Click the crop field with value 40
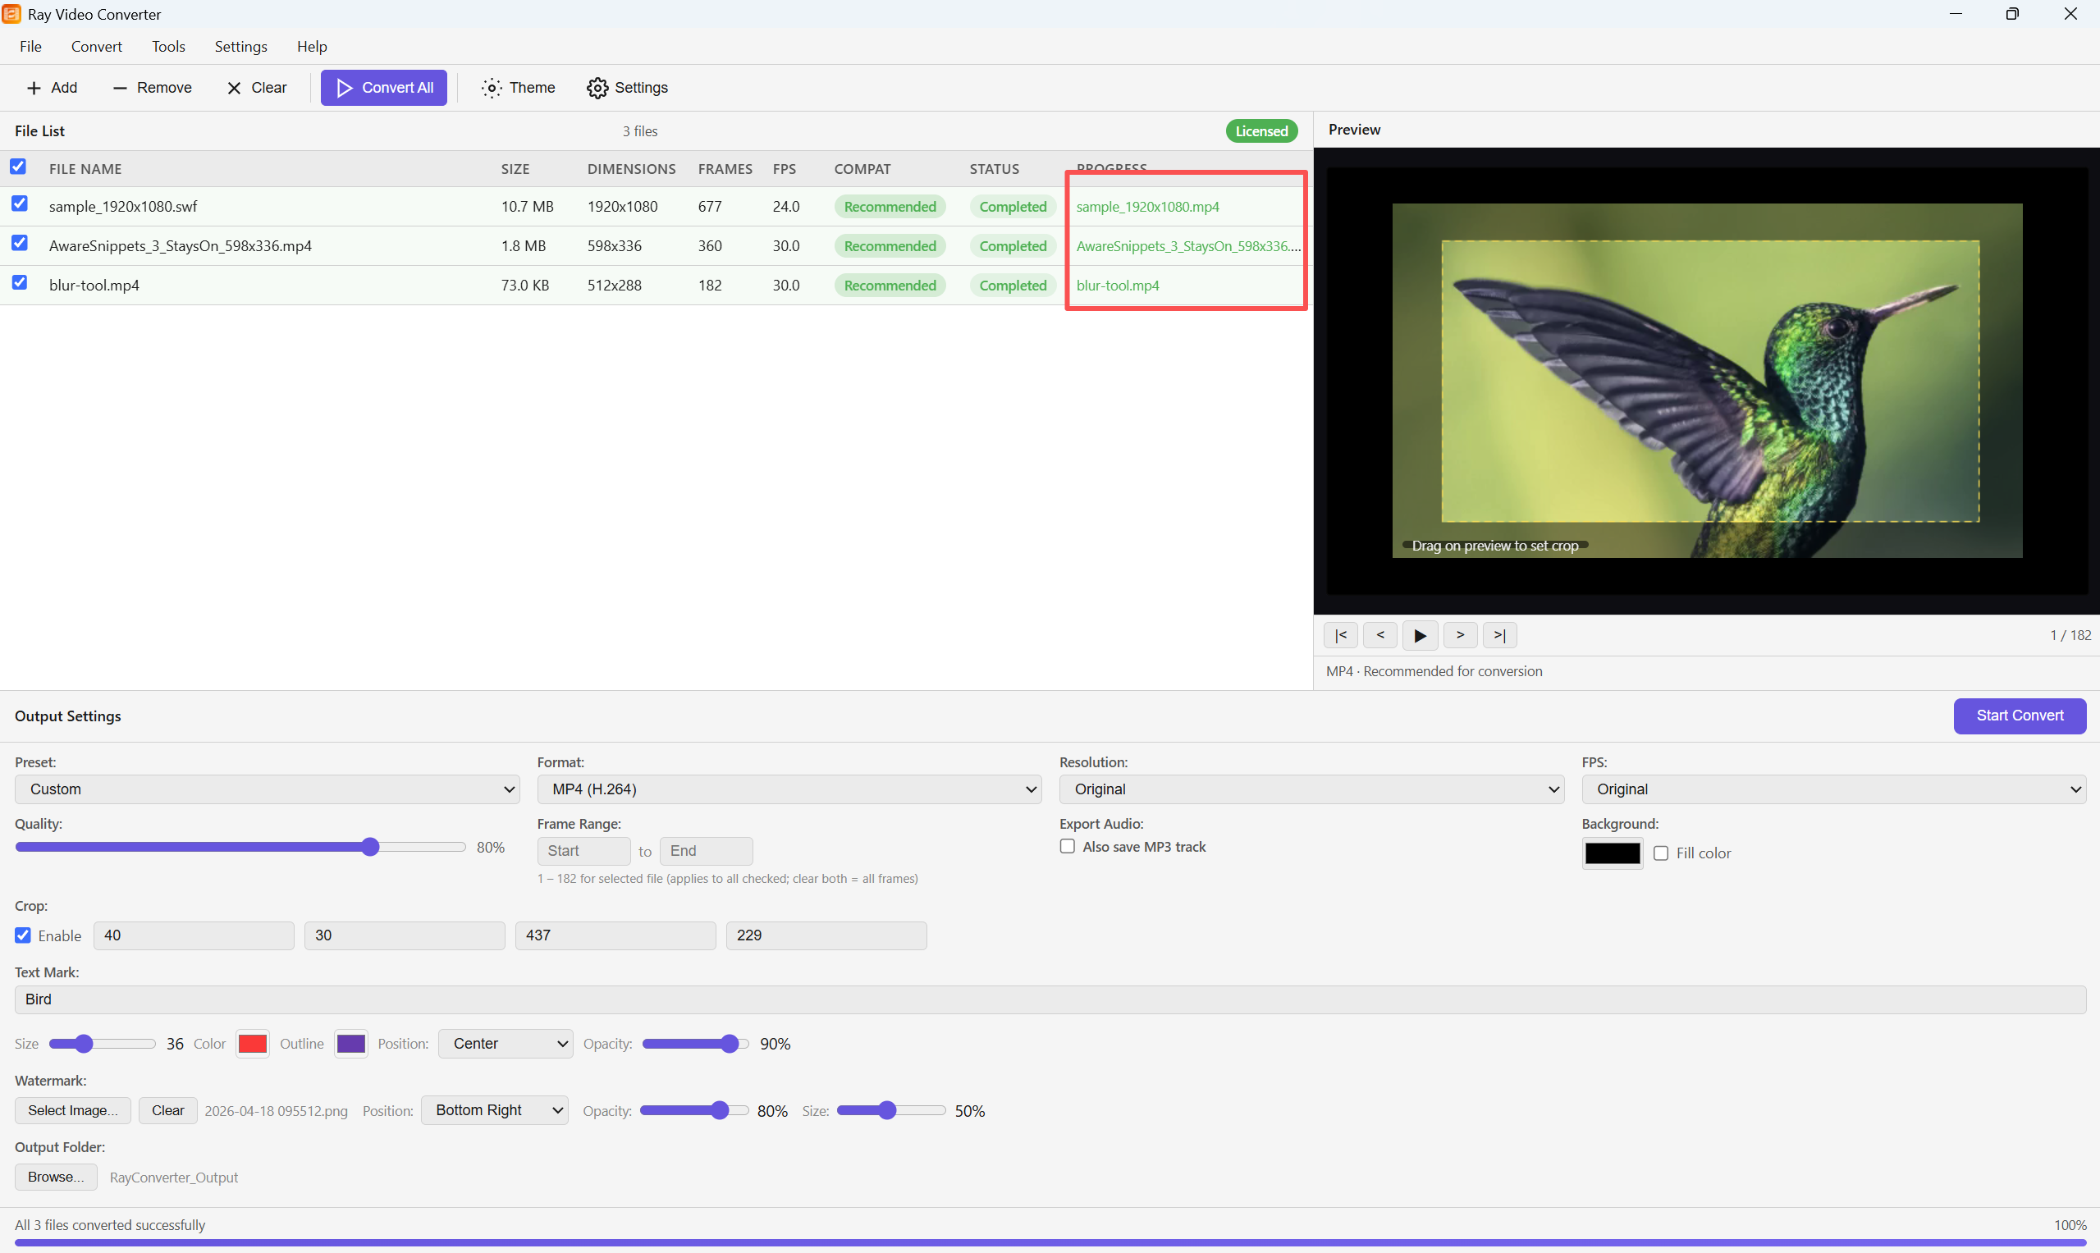 point(194,935)
